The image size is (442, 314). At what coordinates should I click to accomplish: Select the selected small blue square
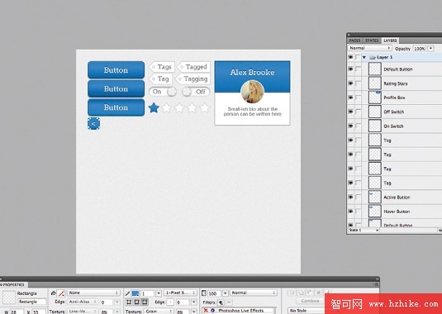pos(93,124)
